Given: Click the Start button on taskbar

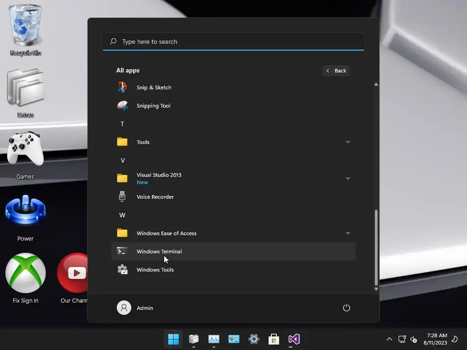Looking at the screenshot, I should coord(173,339).
